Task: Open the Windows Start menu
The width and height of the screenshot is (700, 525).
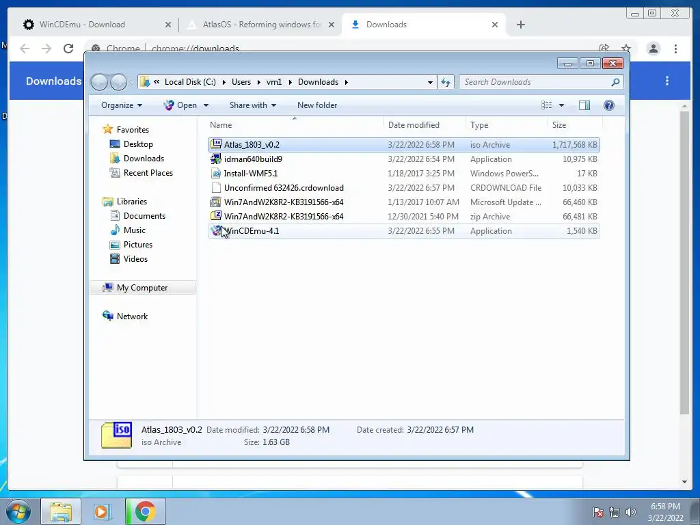Action: tap(17, 511)
